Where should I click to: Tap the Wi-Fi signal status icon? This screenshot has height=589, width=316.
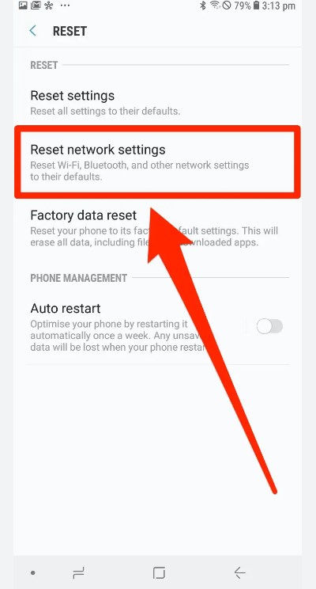(215, 5)
